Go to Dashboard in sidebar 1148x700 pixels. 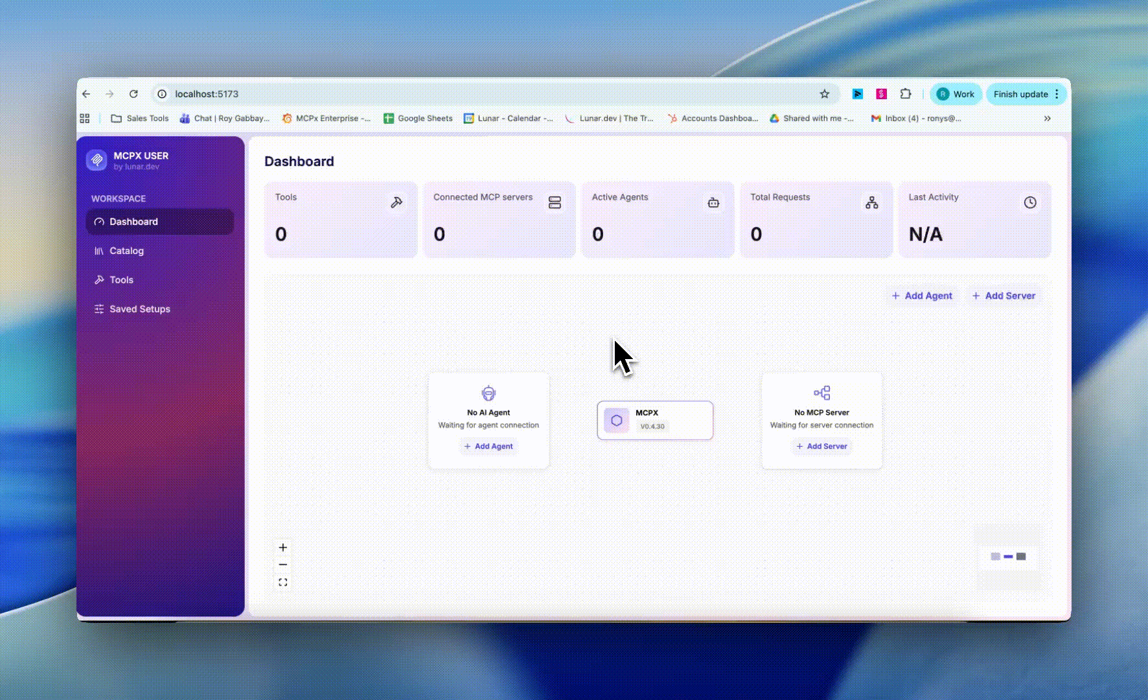(x=160, y=222)
